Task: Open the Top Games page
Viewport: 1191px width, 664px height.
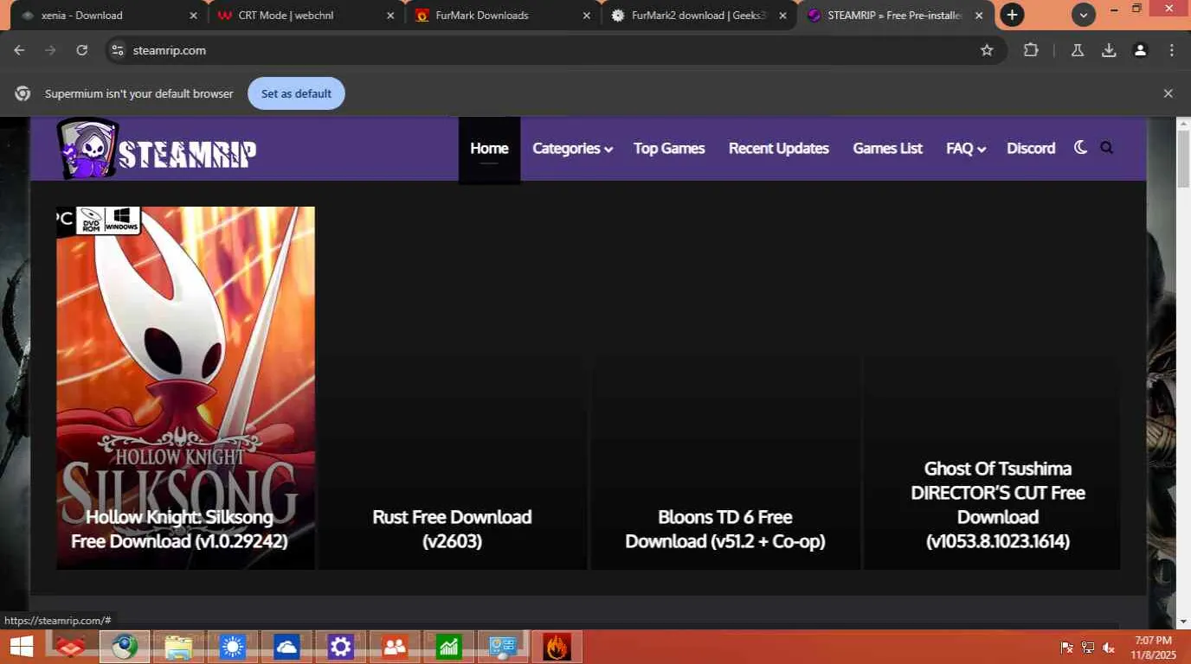Action: pyautogui.click(x=669, y=148)
